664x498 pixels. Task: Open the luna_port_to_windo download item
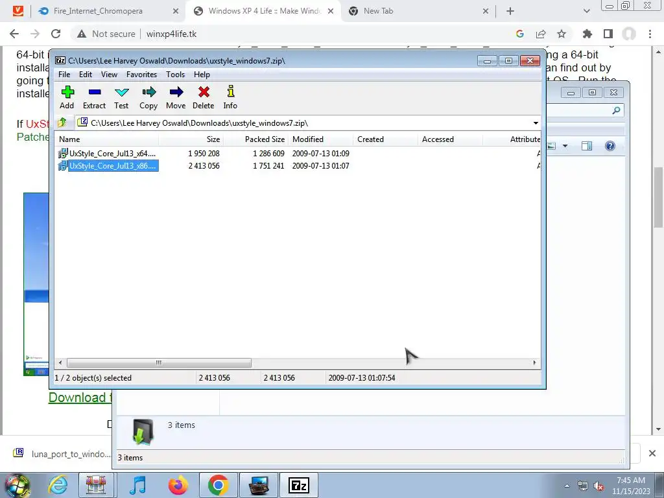tap(62, 454)
